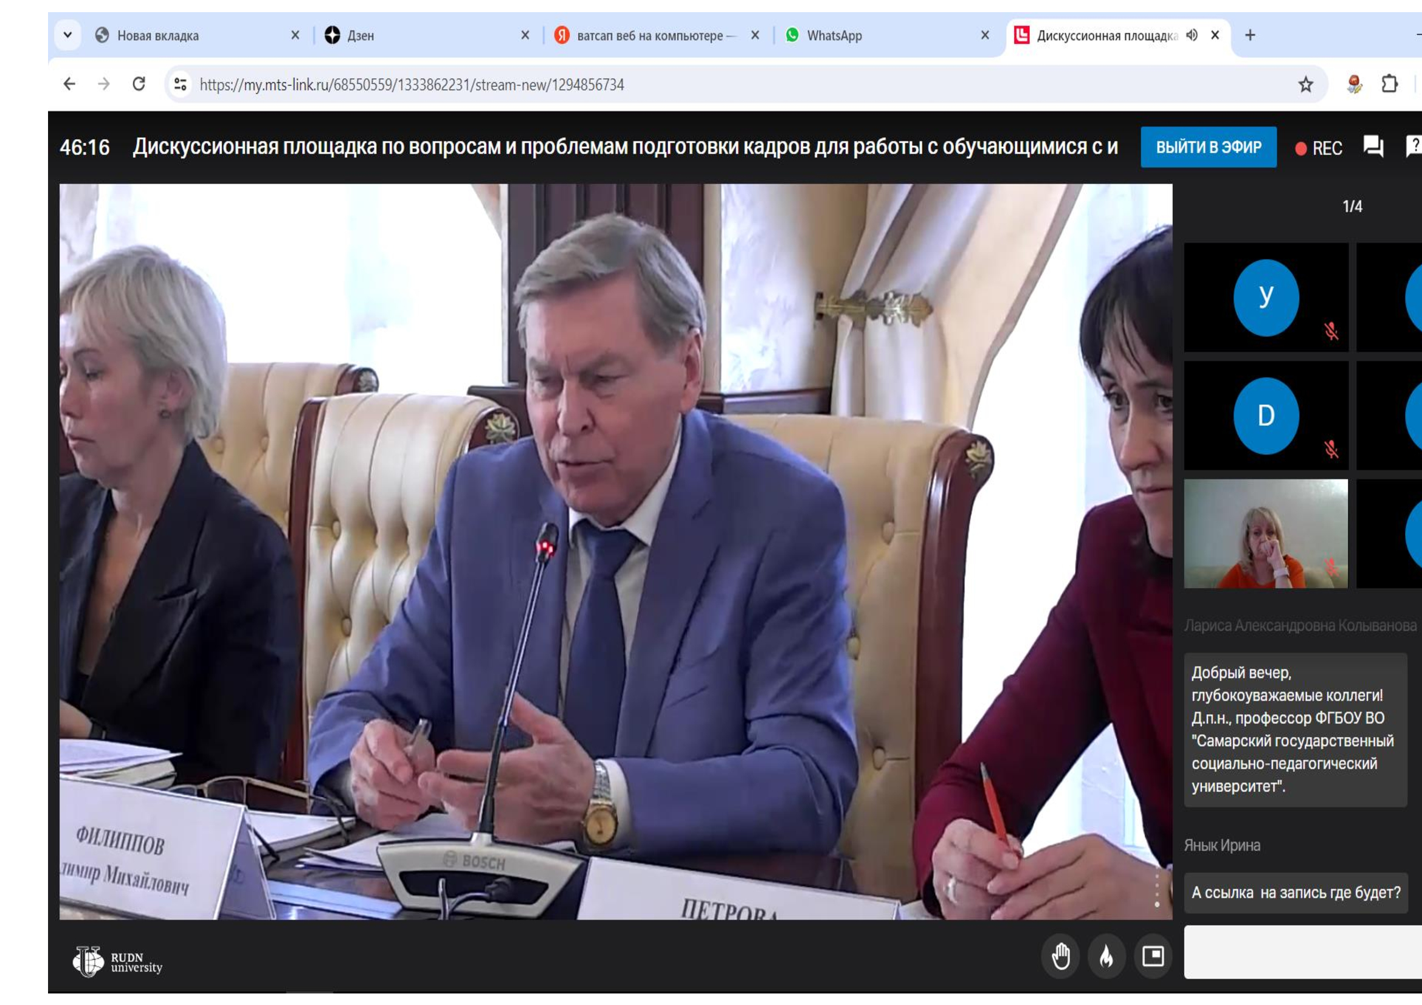Viewport: 1422px width, 1005px height.
Task: Open a new browser tab
Action: click(x=1250, y=35)
